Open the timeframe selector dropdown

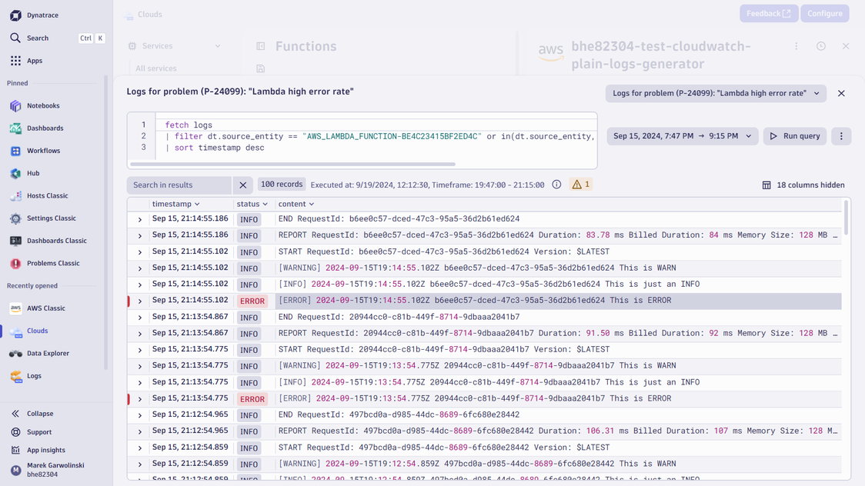click(682, 136)
